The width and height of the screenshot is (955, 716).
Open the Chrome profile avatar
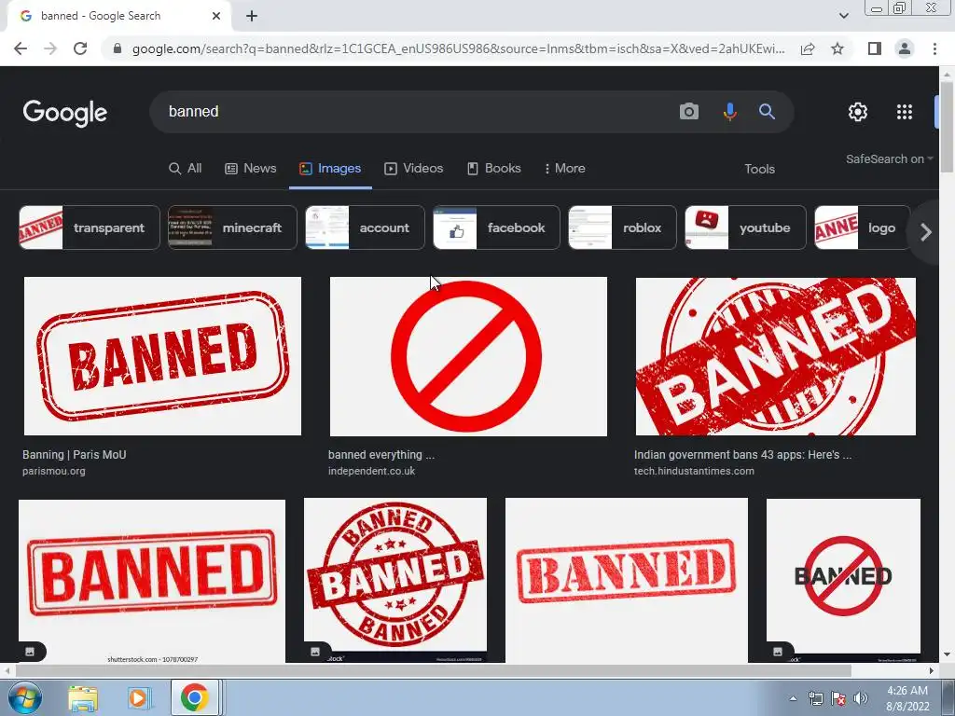905,48
